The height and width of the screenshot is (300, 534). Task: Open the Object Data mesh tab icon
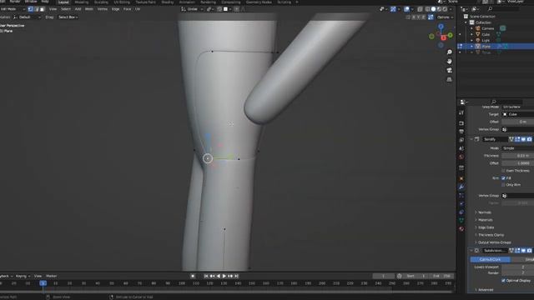click(x=461, y=221)
